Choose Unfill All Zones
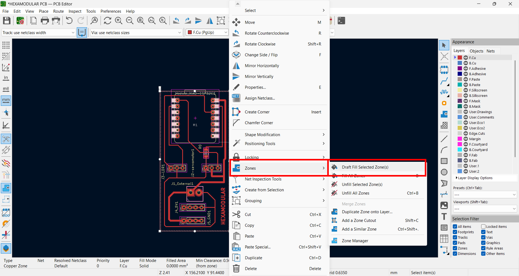The image size is (519, 276). pyautogui.click(x=378, y=193)
